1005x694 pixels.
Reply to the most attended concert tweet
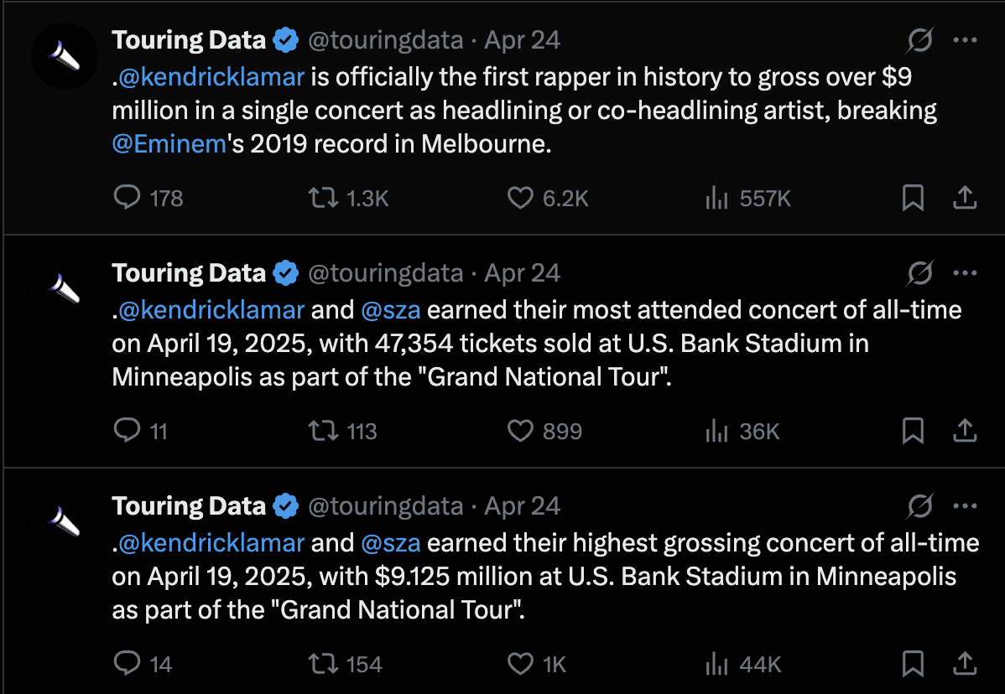point(127,431)
